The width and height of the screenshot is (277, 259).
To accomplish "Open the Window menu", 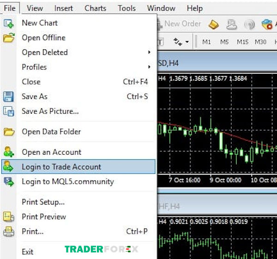I will 161,8.
